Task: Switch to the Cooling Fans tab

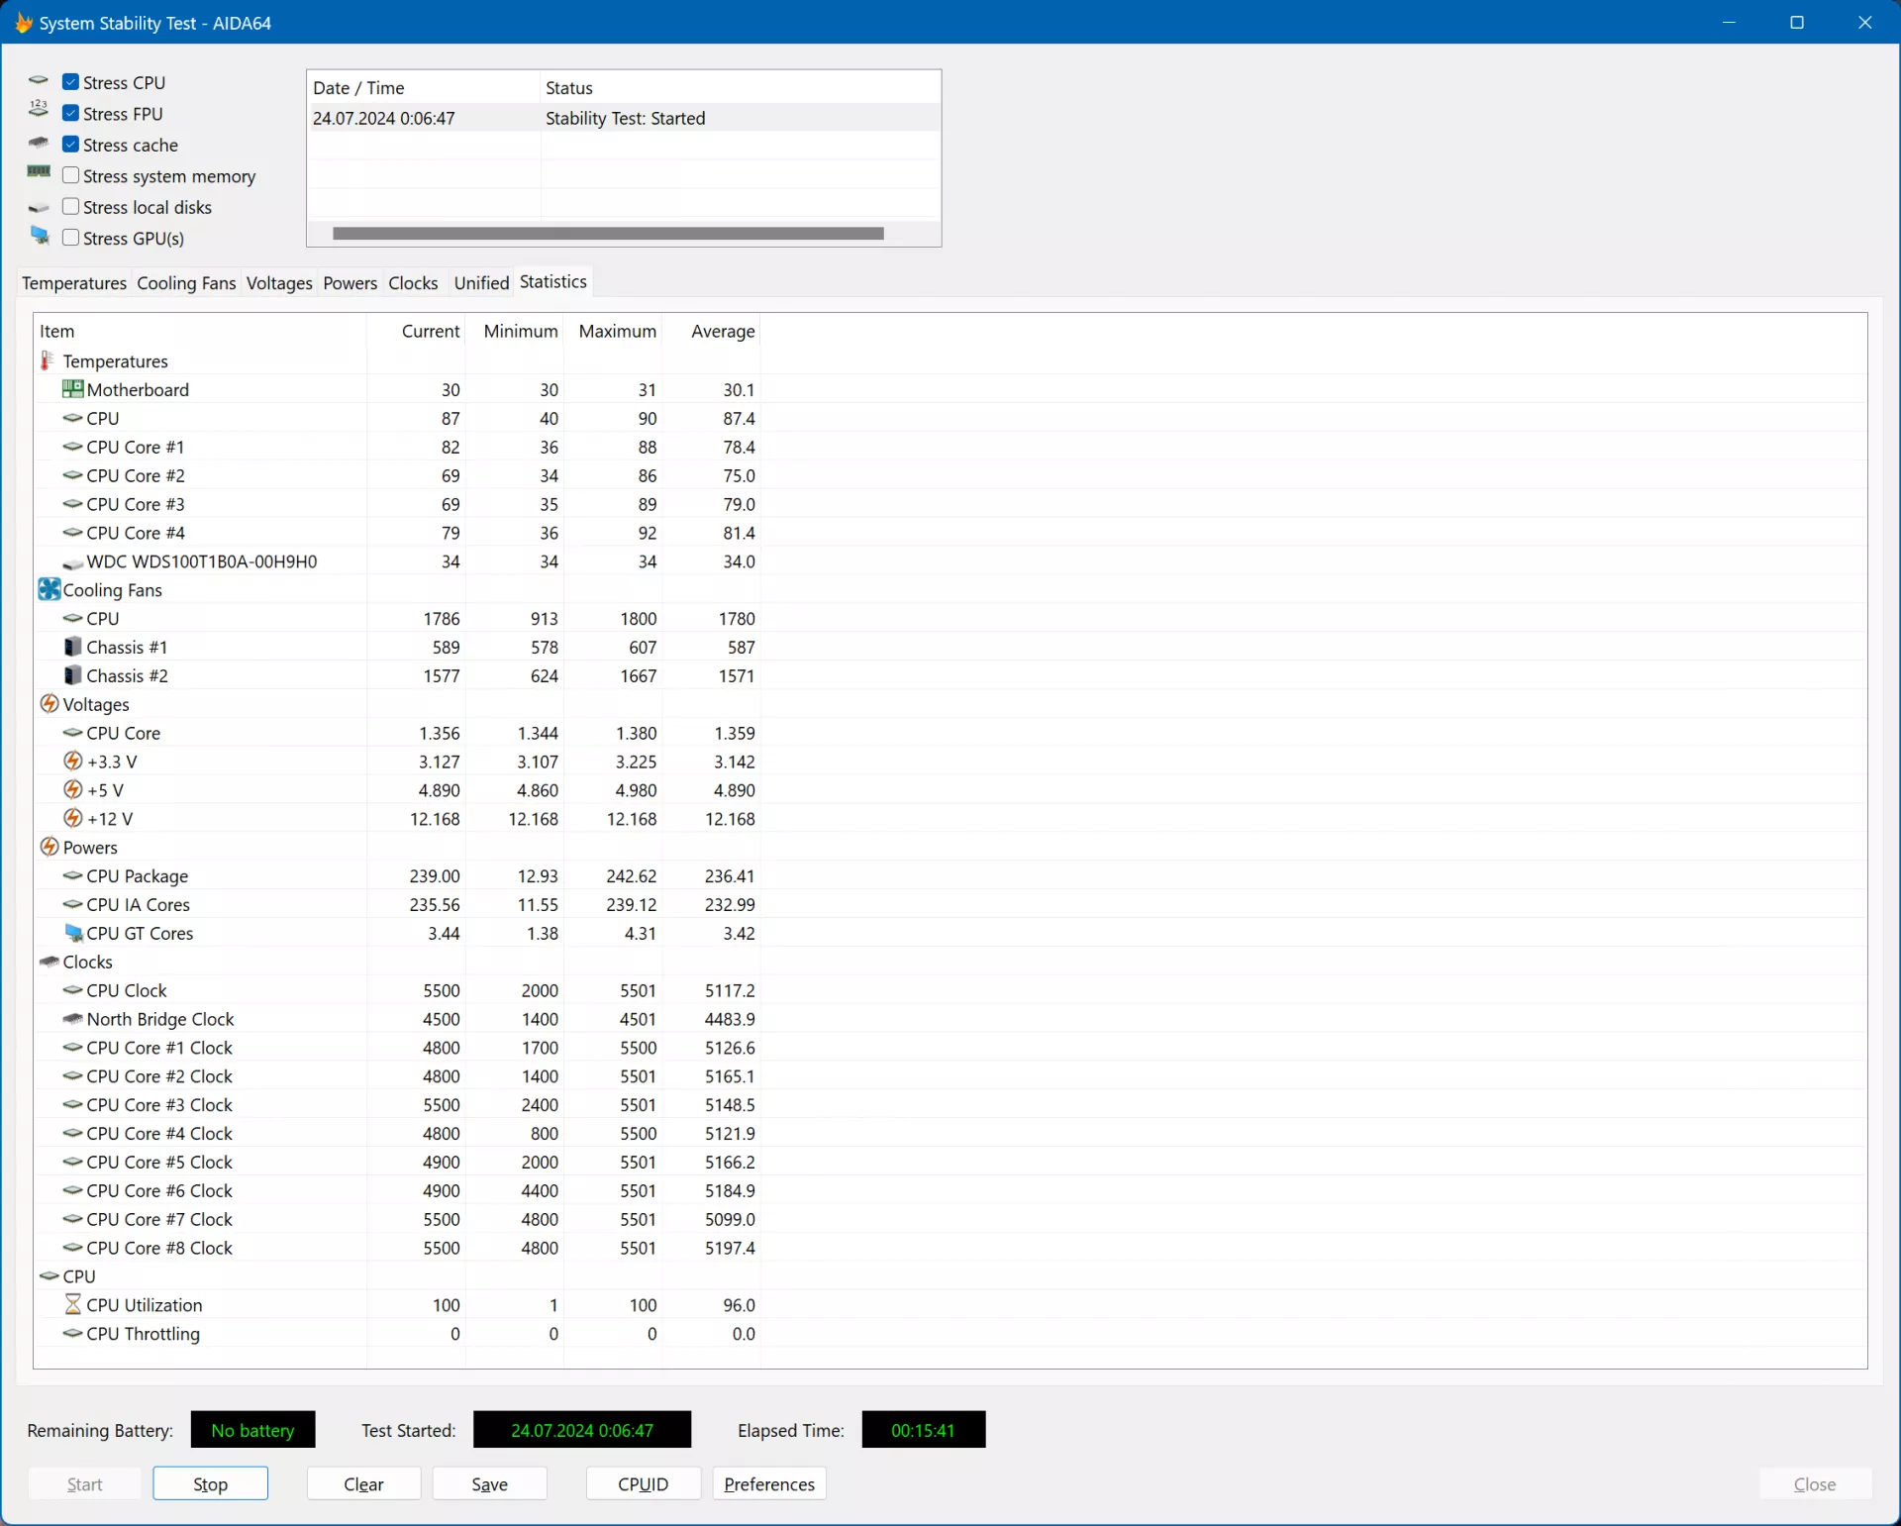Action: click(x=186, y=283)
